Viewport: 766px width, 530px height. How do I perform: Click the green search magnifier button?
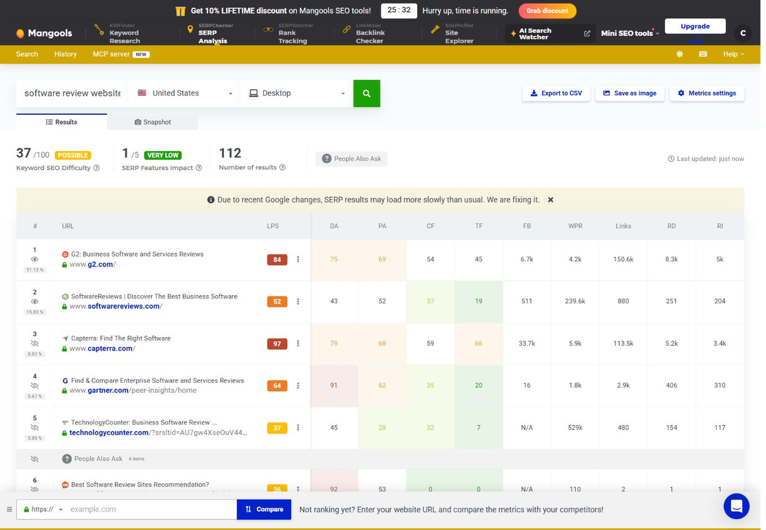367,93
